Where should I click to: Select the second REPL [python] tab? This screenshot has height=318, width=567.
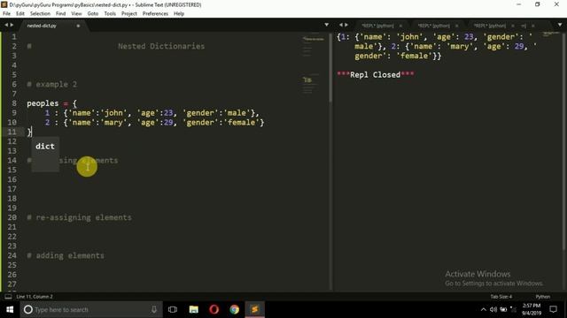(434, 26)
